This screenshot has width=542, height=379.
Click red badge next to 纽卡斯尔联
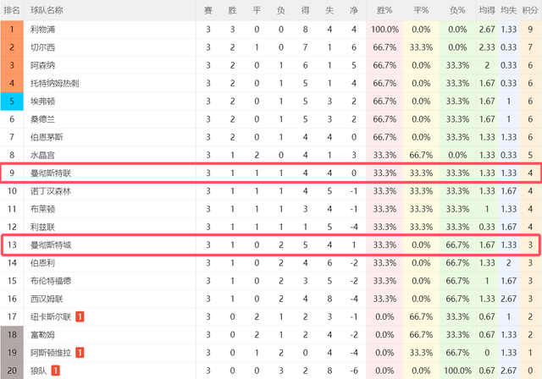coord(79,316)
